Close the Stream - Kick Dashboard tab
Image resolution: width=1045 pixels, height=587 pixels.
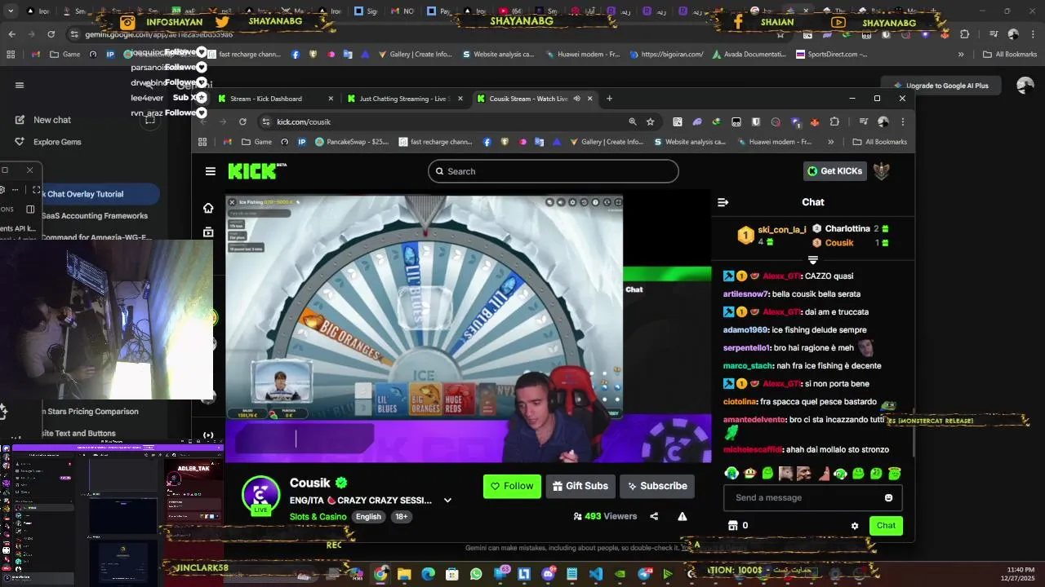tap(331, 99)
